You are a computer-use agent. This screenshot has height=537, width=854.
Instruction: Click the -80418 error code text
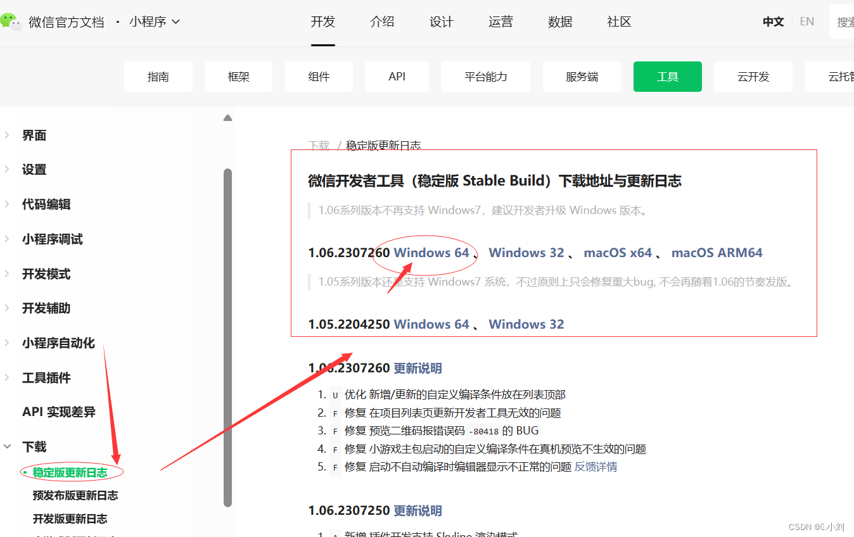click(x=483, y=431)
